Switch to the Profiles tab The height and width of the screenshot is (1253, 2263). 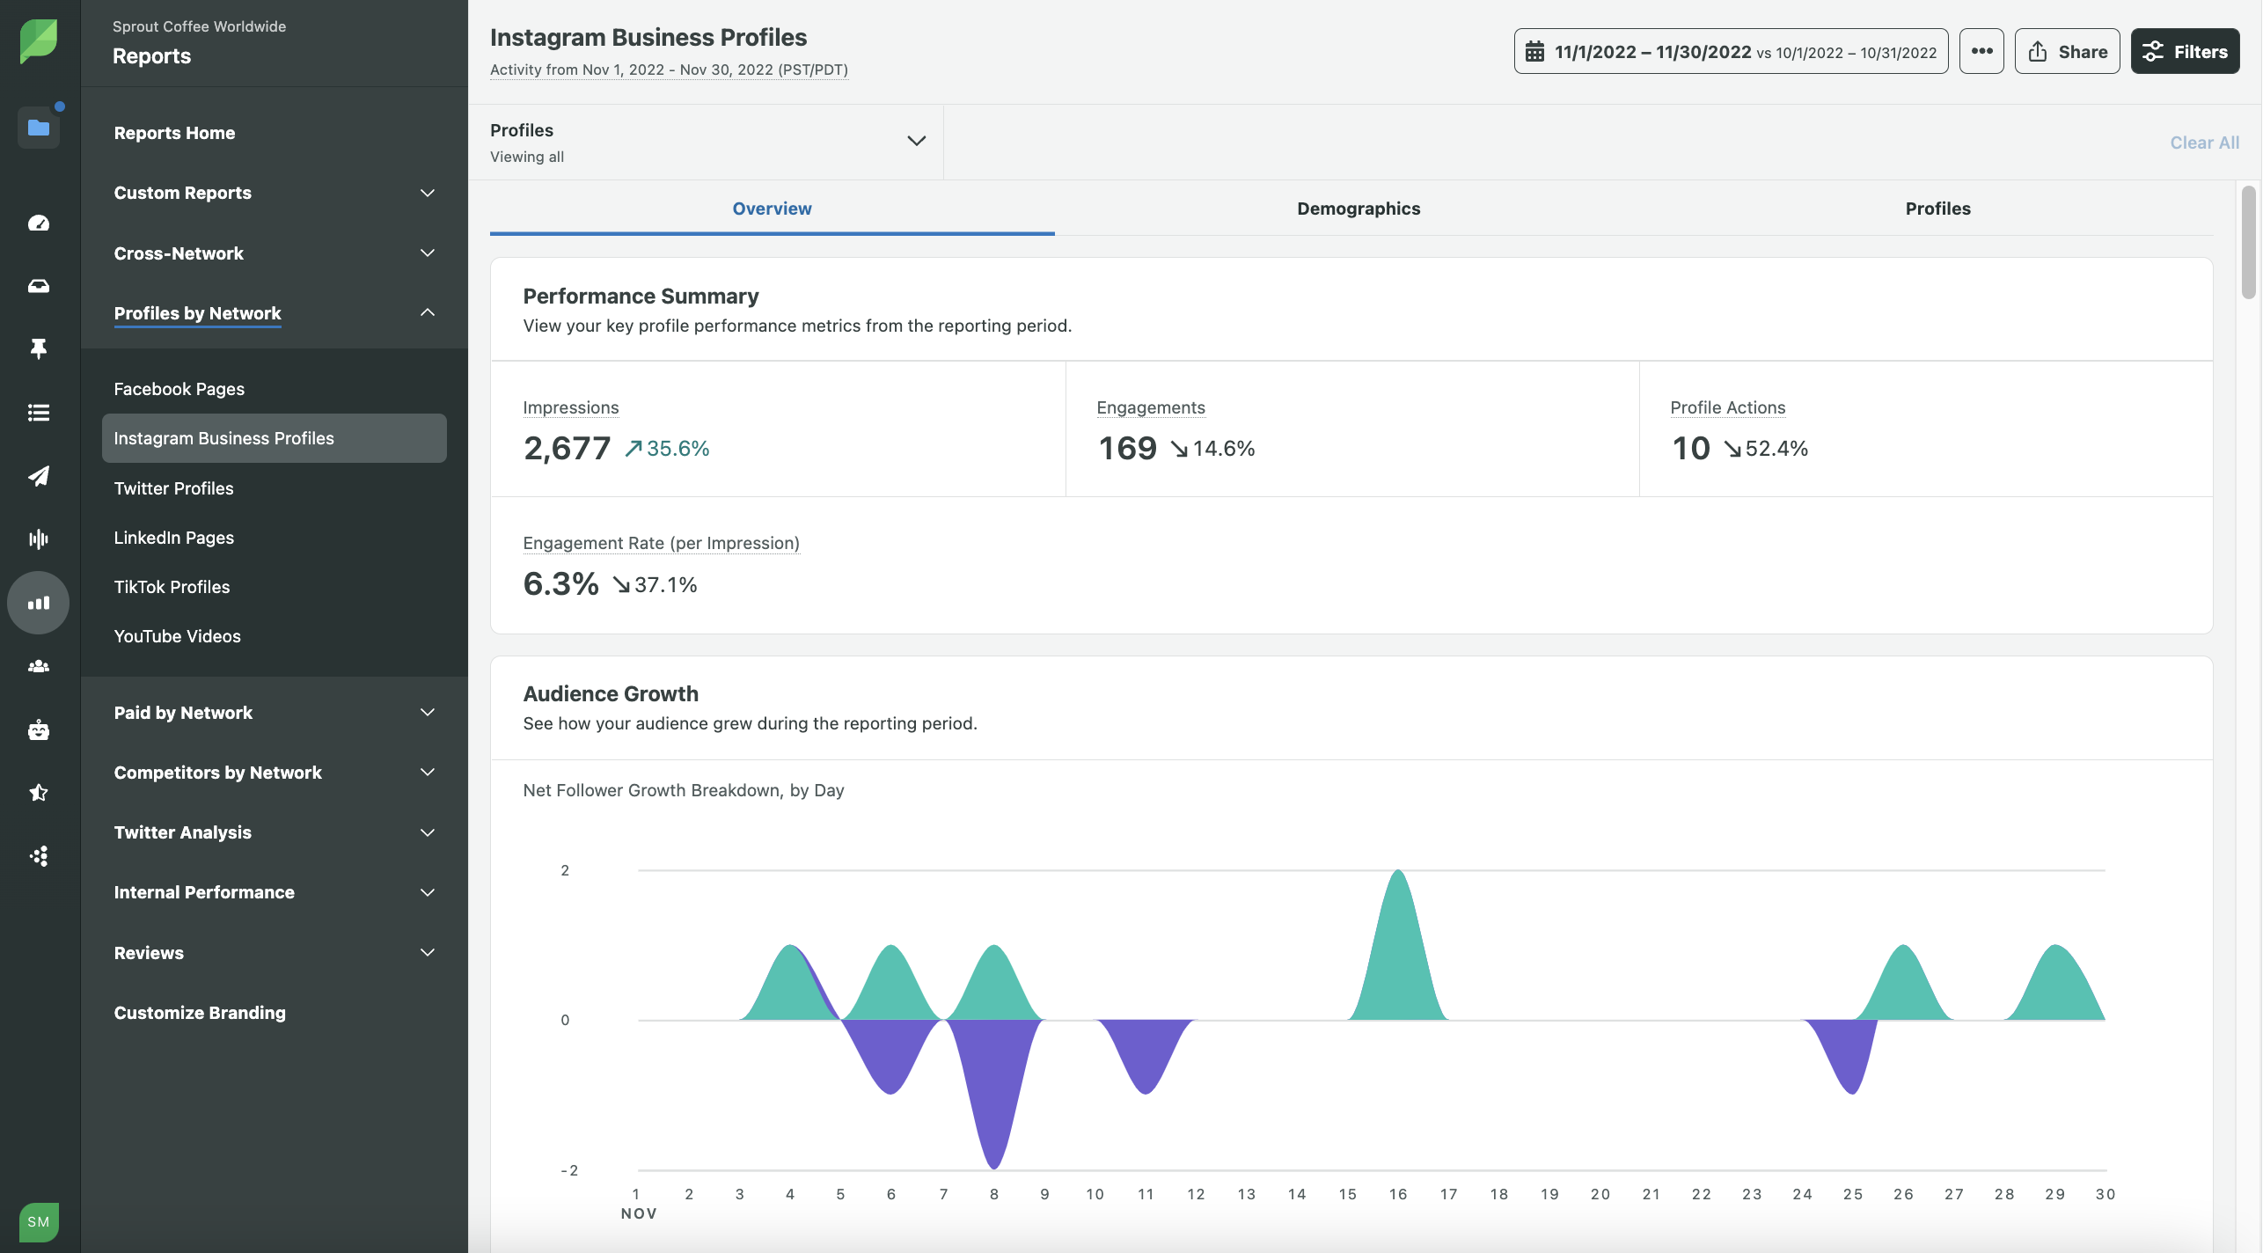1937,209
